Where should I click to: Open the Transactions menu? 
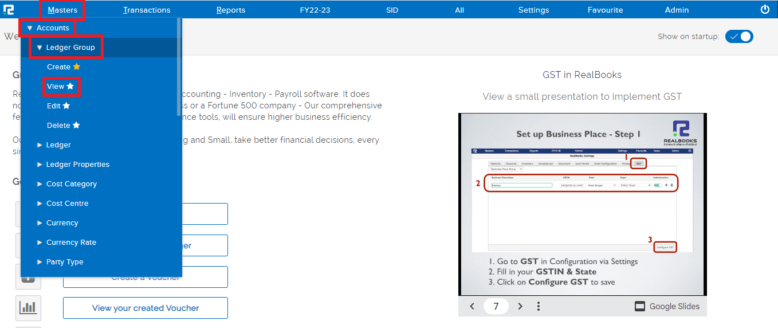pyautogui.click(x=147, y=10)
